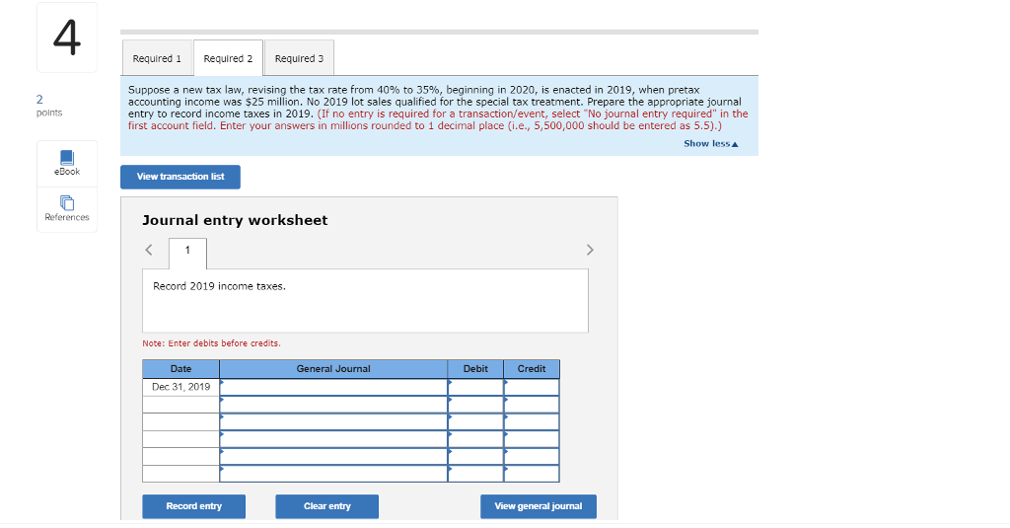
Task: Click the Date column header
Action: point(181,369)
